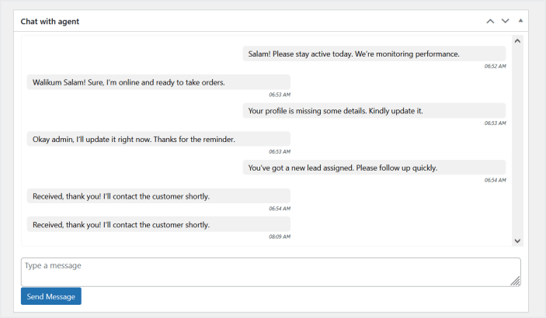
Task: Select the 'Okay admin, I'll update it' message
Action: tap(158, 140)
